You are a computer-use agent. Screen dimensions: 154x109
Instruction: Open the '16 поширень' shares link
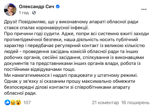(135, 103)
